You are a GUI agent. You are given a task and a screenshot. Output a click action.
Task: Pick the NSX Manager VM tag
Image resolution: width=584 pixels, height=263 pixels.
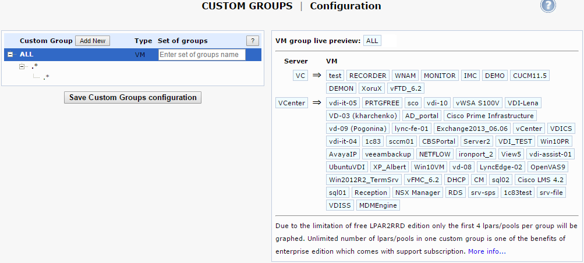pyautogui.click(x=417, y=193)
